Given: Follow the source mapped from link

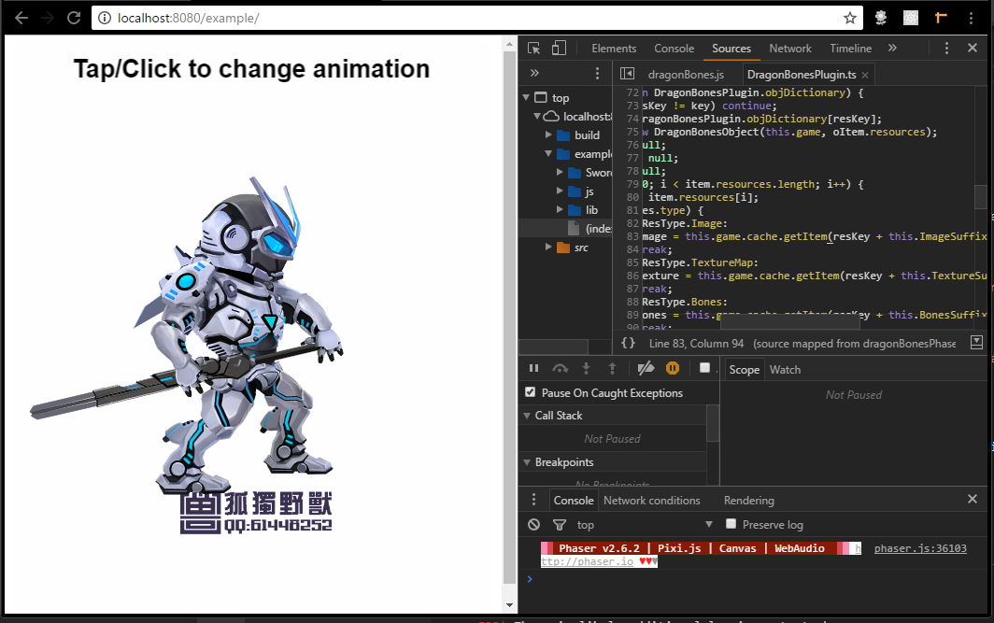Looking at the screenshot, I should 855,344.
